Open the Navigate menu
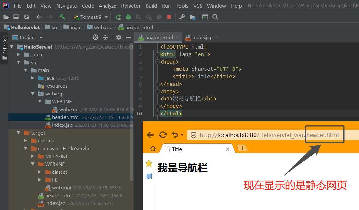This screenshot has height=210, width=359. click(x=67, y=6)
